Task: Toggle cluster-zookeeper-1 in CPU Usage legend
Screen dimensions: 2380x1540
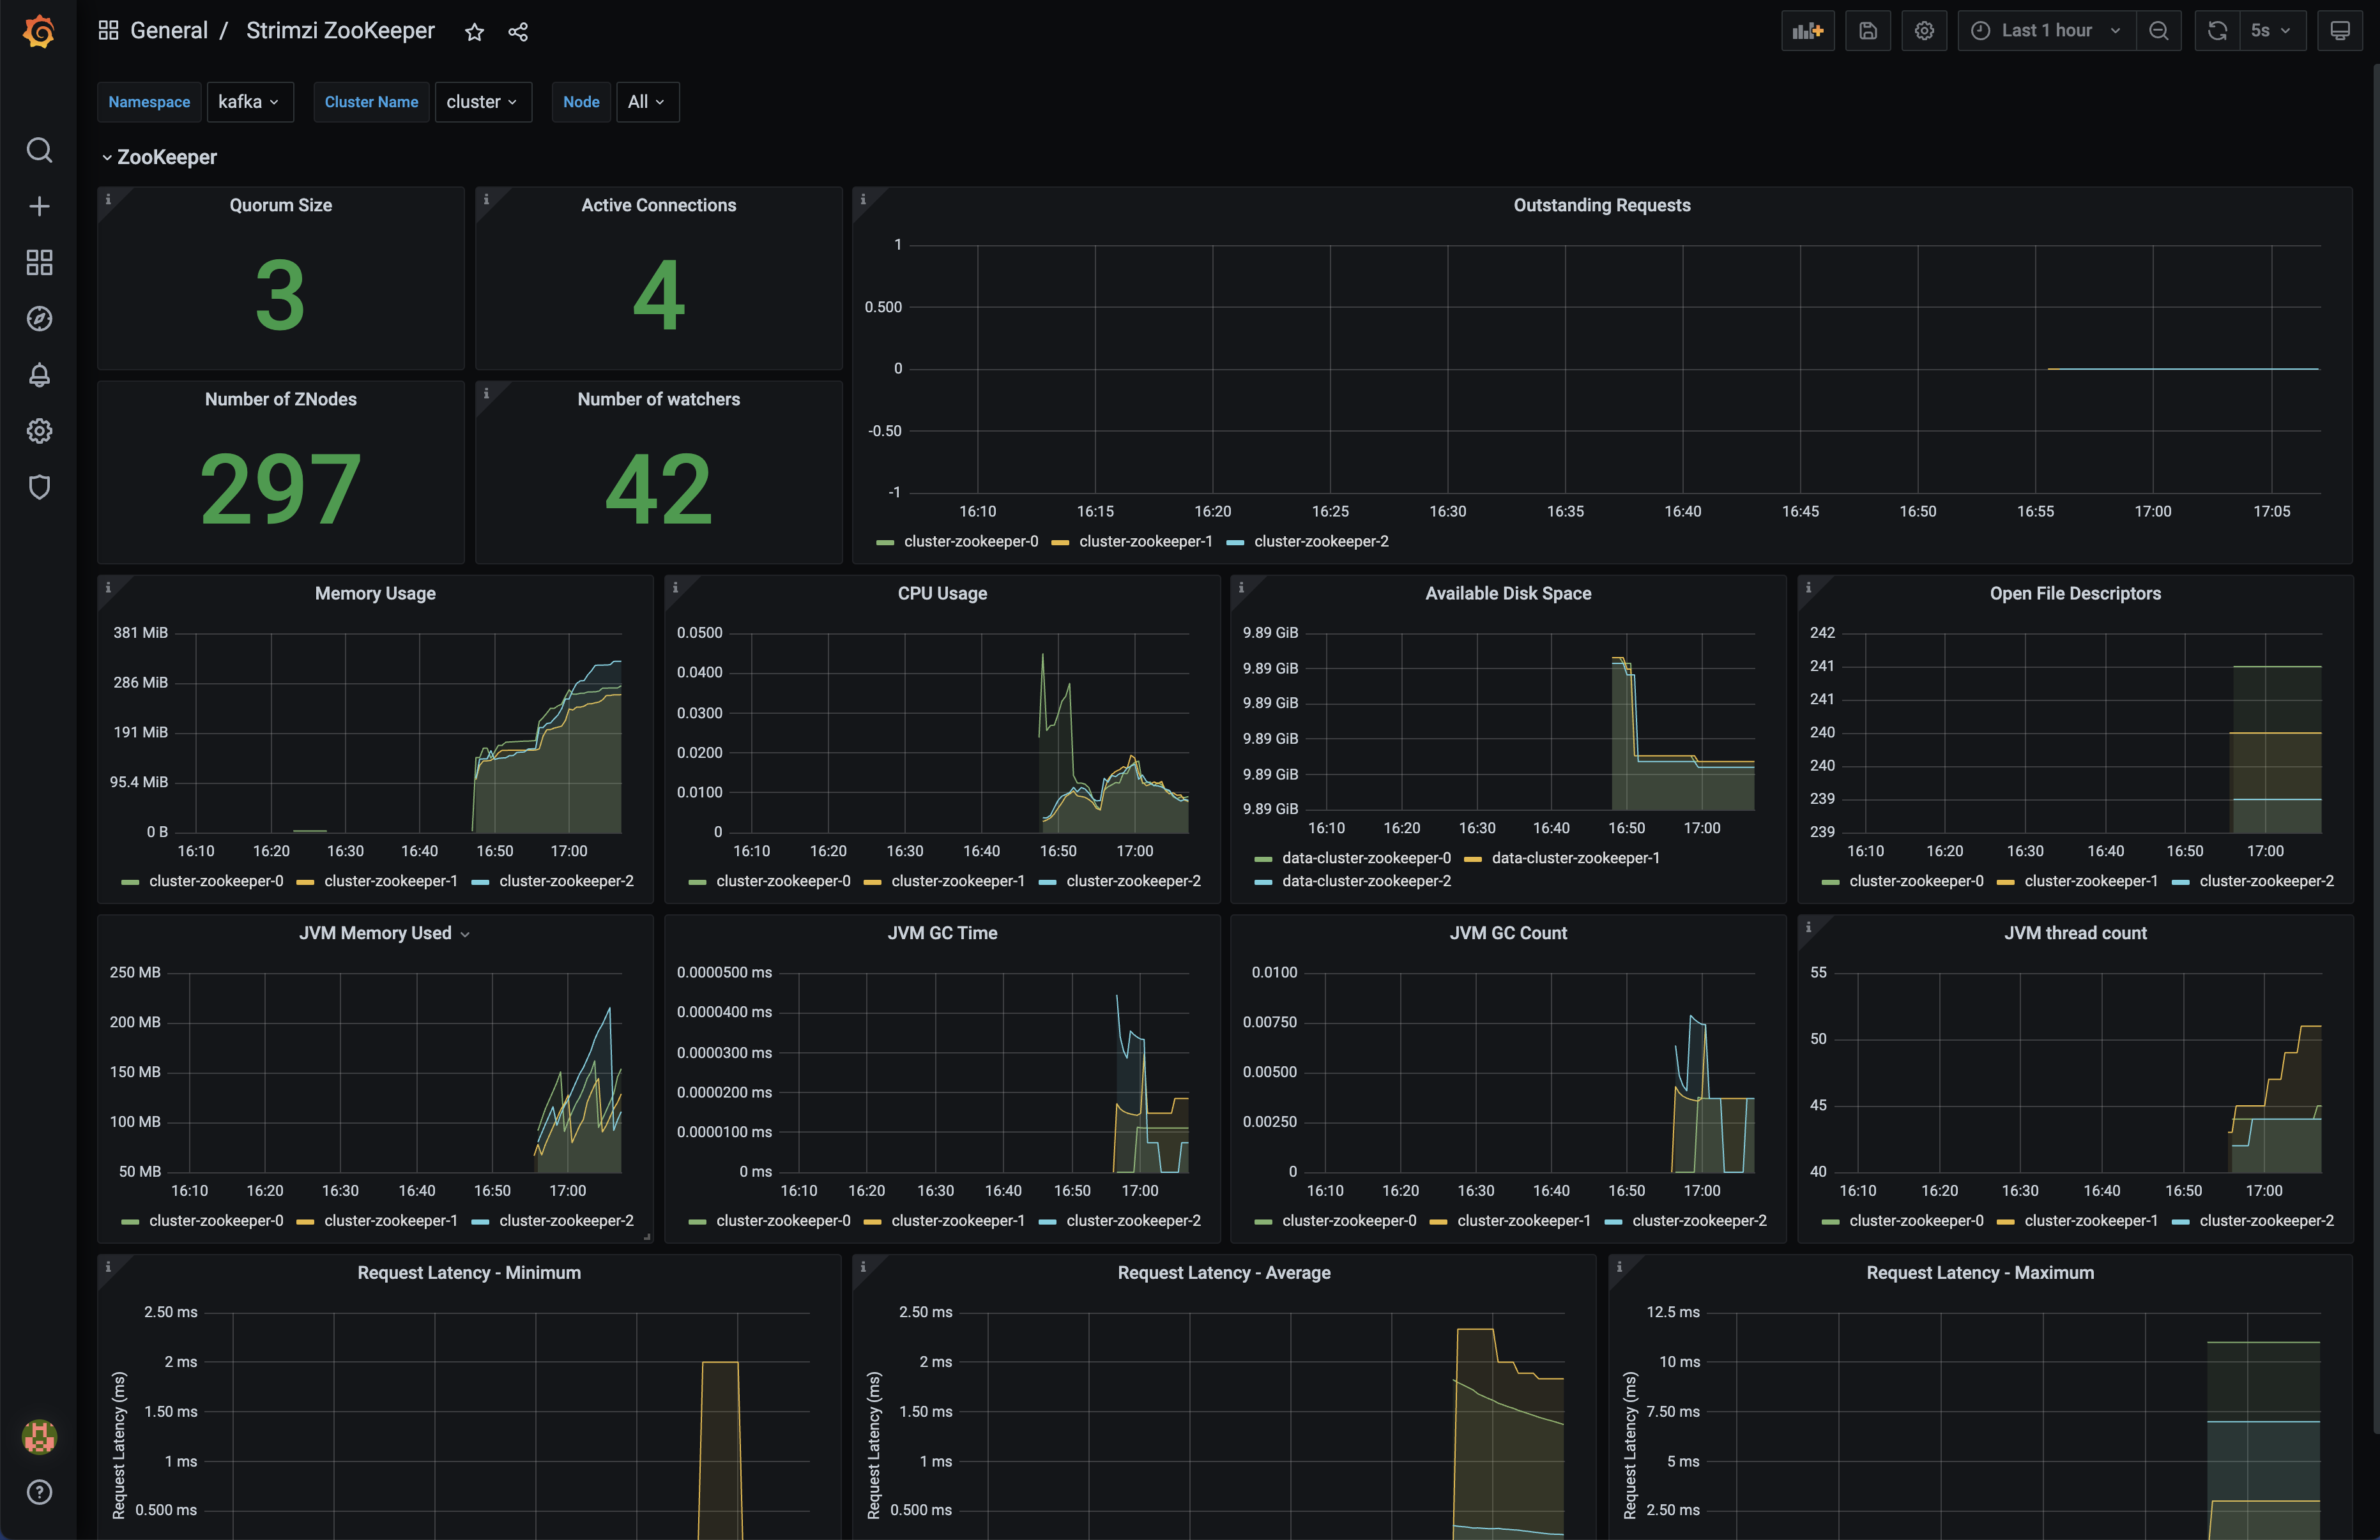Action: point(958,880)
